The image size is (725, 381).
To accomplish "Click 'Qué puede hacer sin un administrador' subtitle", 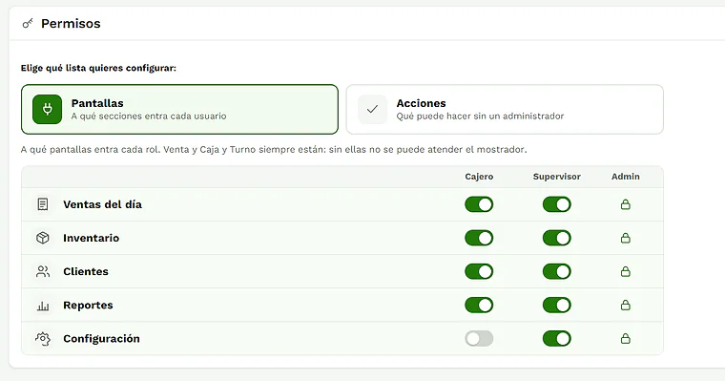I will coord(480,116).
